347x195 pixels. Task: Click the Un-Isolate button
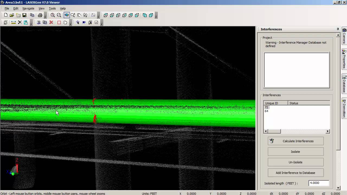tap(295, 162)
